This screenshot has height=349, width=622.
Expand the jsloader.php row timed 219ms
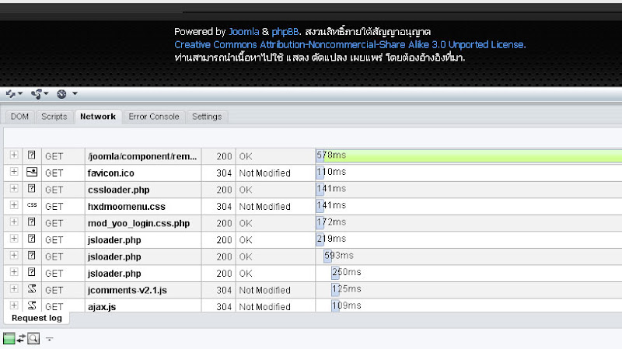point(14,239)
